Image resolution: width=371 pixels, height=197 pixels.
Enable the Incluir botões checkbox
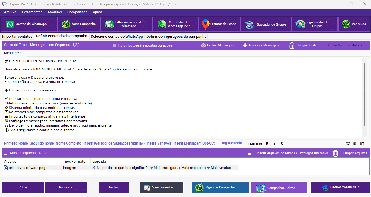[115, 45]
